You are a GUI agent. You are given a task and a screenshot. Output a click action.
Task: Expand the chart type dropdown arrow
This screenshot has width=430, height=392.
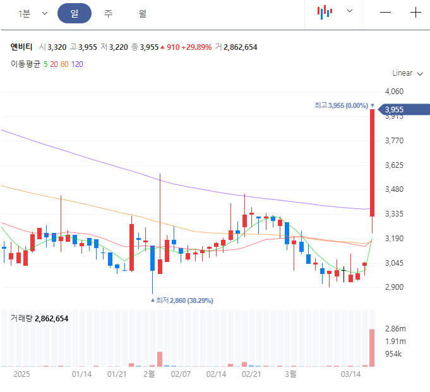(350, 11)
